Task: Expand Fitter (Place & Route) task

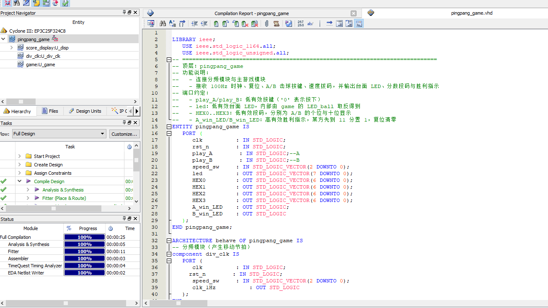Action: point(28,198)
